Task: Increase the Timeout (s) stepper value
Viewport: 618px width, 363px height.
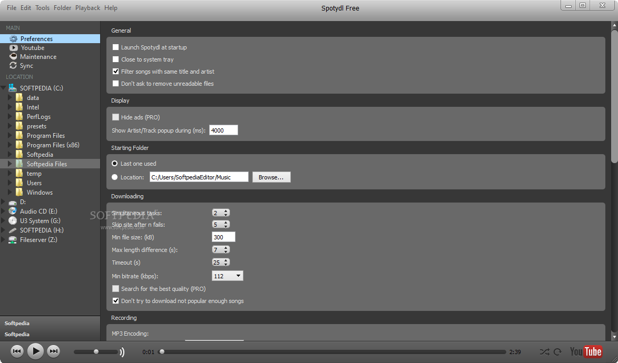Action: pos(226,260)
